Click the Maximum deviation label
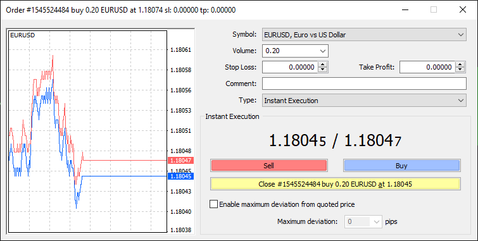Image resolution: width=478 pixels, height=241 pixels. coord(308,221)
